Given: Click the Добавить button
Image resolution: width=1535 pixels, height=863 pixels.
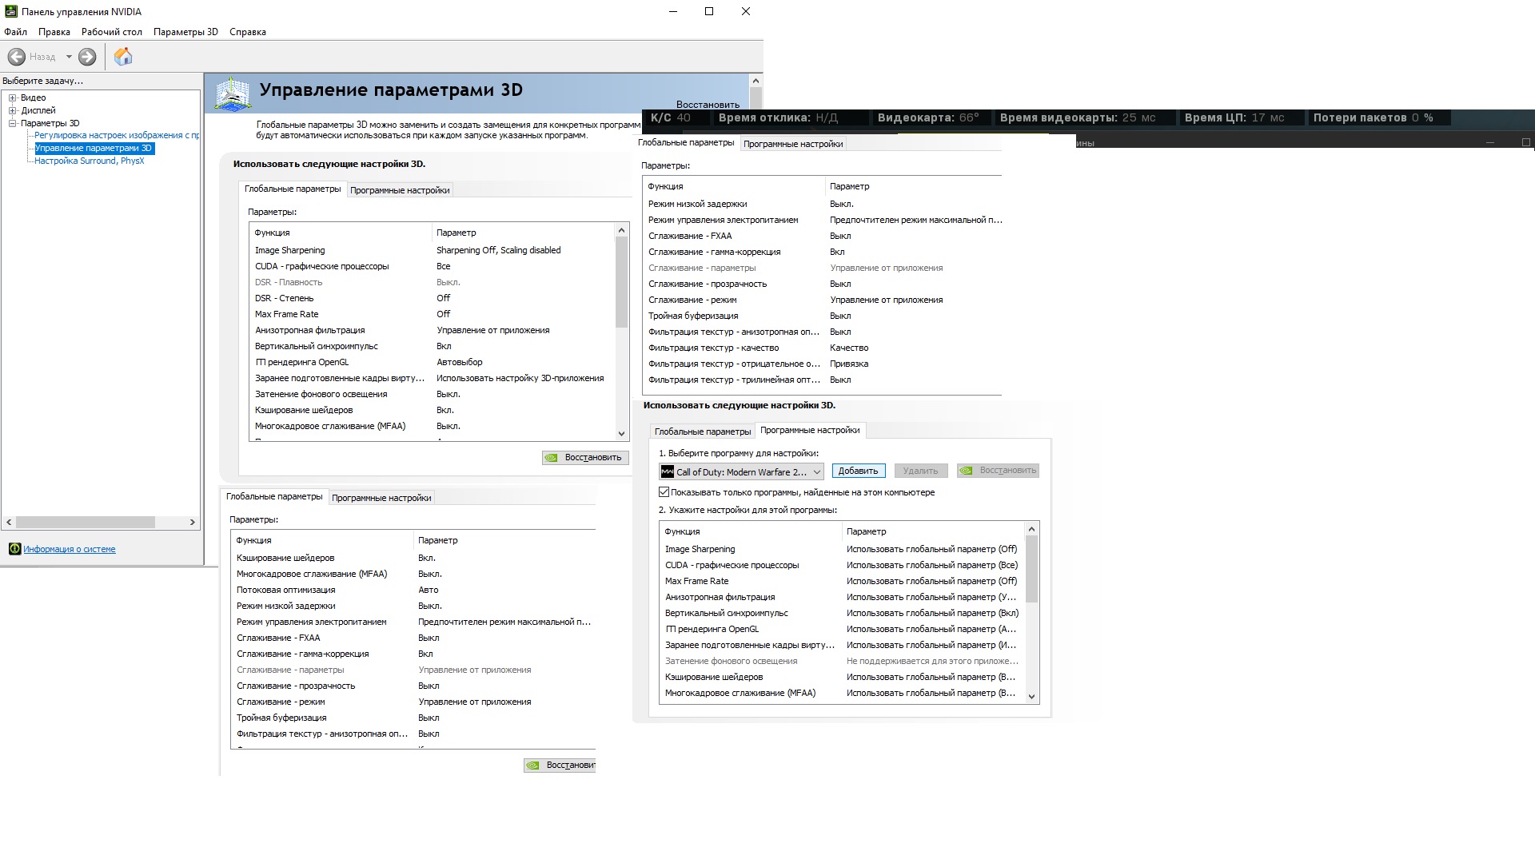Looking at the screenshot, I should coord(858,471).
